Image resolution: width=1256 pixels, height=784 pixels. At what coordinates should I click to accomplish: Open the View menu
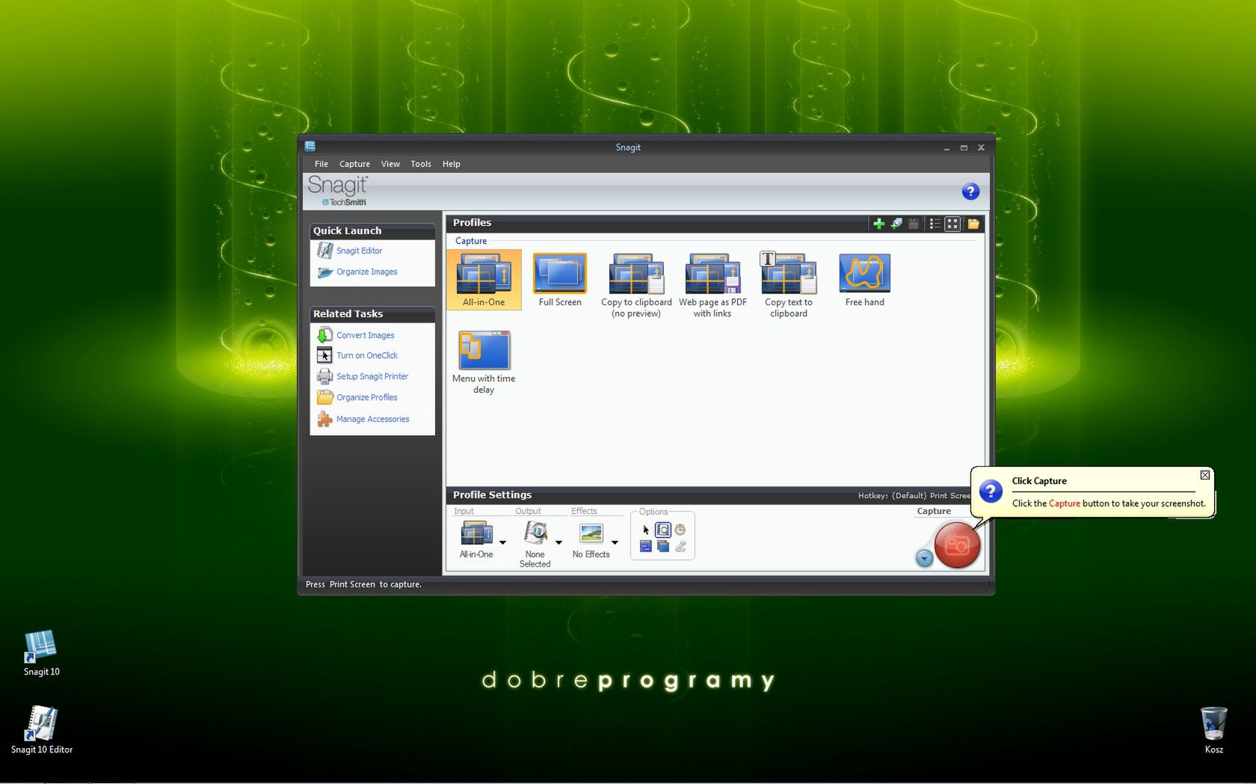(x=390, y=164)
